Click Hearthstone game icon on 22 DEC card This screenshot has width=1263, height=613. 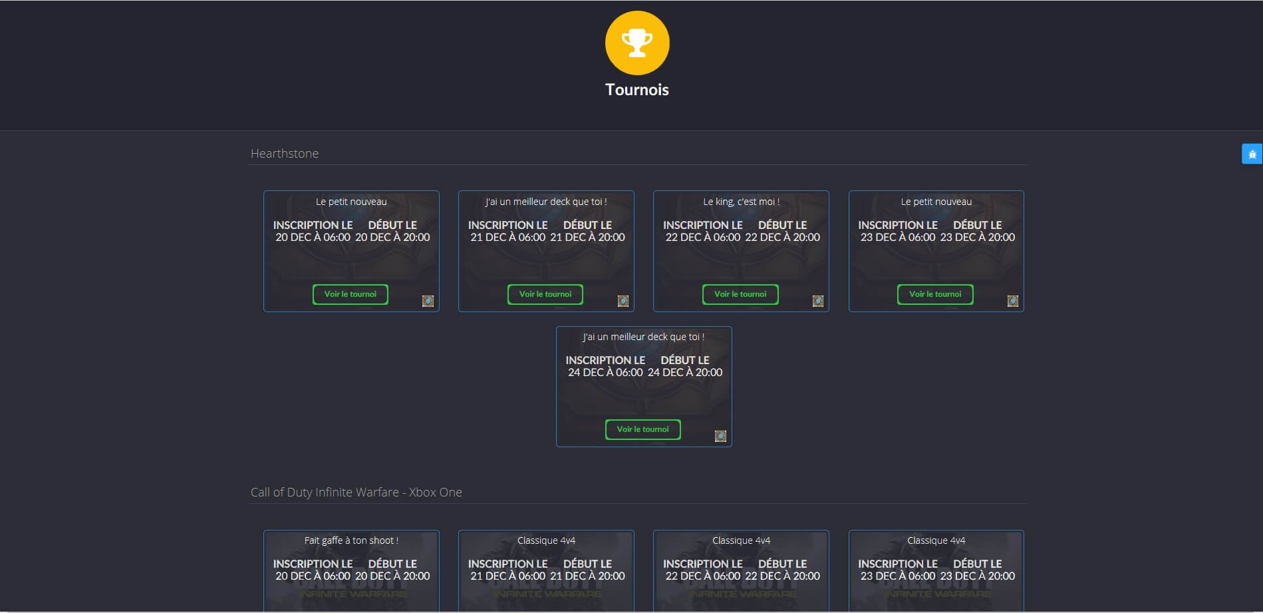[x=817, y=301]
